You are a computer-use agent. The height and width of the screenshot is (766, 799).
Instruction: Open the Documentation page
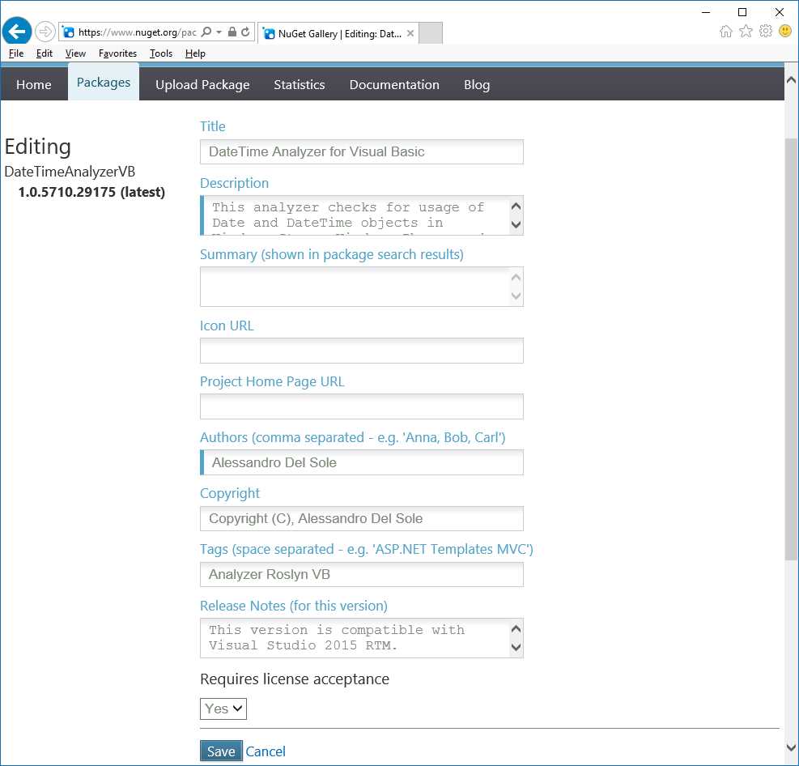tap(394, 84)
